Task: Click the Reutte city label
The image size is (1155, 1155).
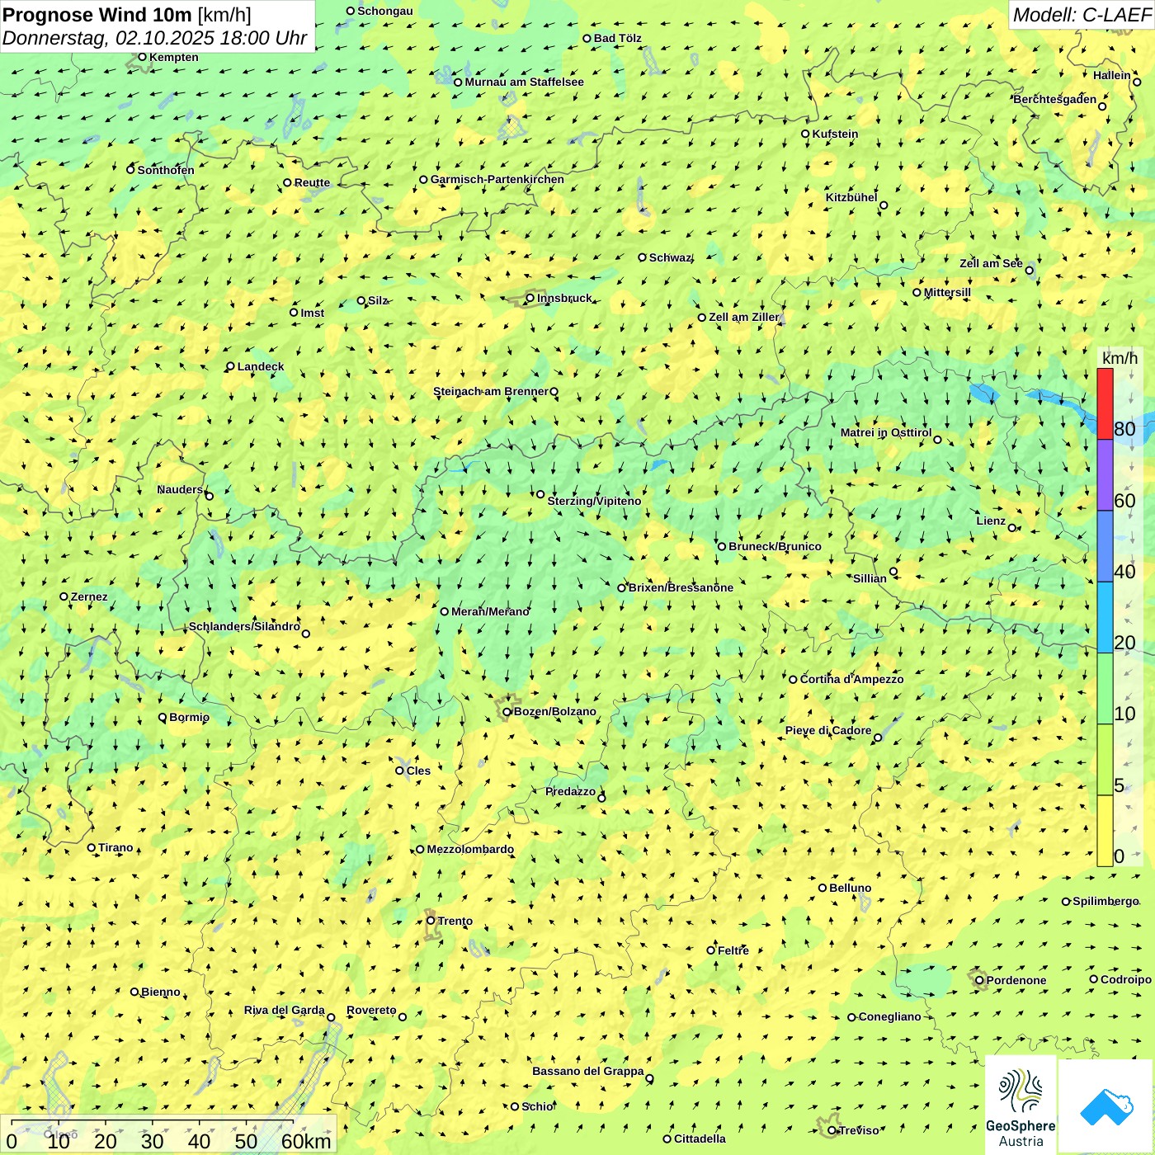Action: (x=312, y=182)
